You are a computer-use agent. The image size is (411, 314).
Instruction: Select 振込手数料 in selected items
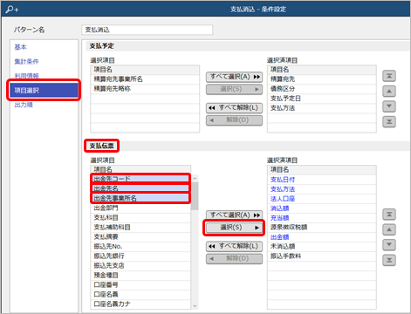coord(322,256)
